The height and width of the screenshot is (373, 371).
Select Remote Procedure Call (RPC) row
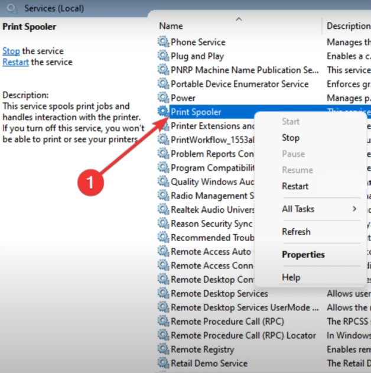(227, 322)
